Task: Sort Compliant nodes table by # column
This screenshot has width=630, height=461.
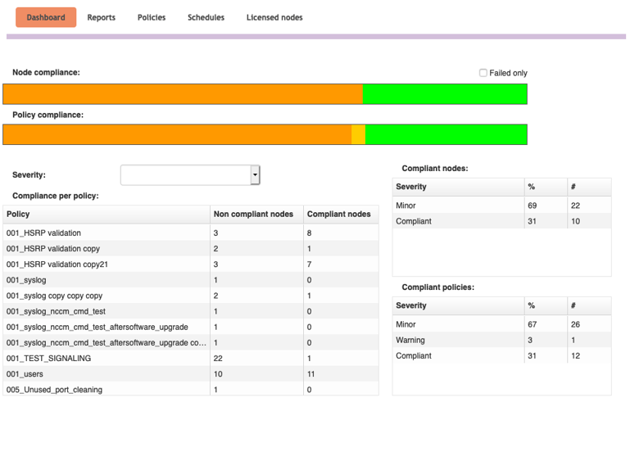Action: [589, 187]
